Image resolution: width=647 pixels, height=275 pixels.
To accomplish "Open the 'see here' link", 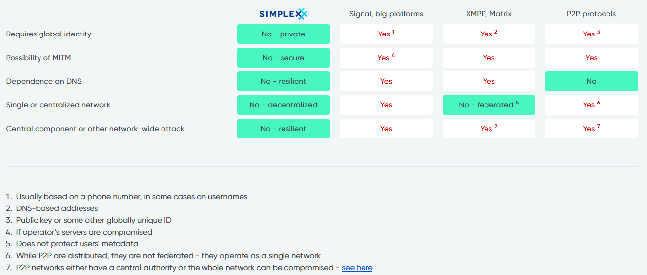I will click(x=357, y=268).
